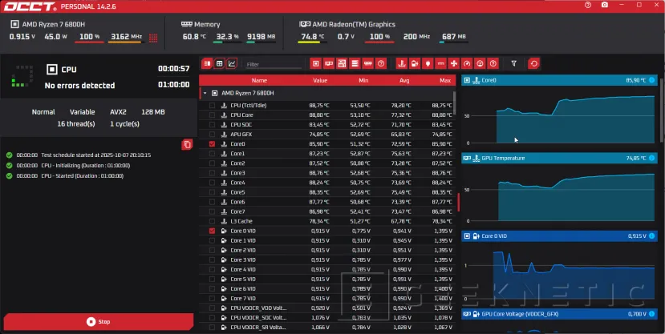665x334 pixels.
Task: Click the sensor Filter text field
Action: pyautogui.click(x=273, y=64)
